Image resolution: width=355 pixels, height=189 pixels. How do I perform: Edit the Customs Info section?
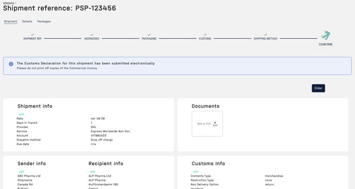click(196, 171)
